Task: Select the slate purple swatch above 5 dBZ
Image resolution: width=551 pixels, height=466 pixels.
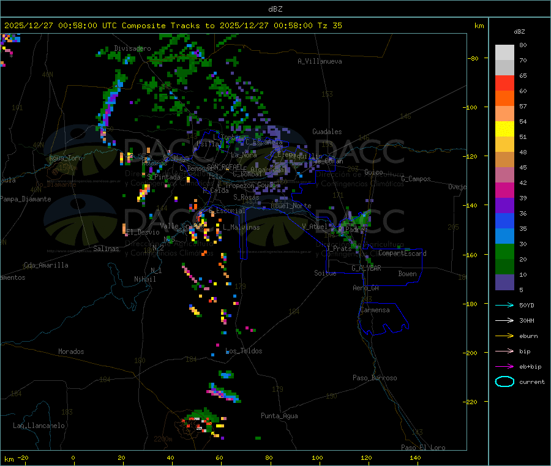Action: 504,282
